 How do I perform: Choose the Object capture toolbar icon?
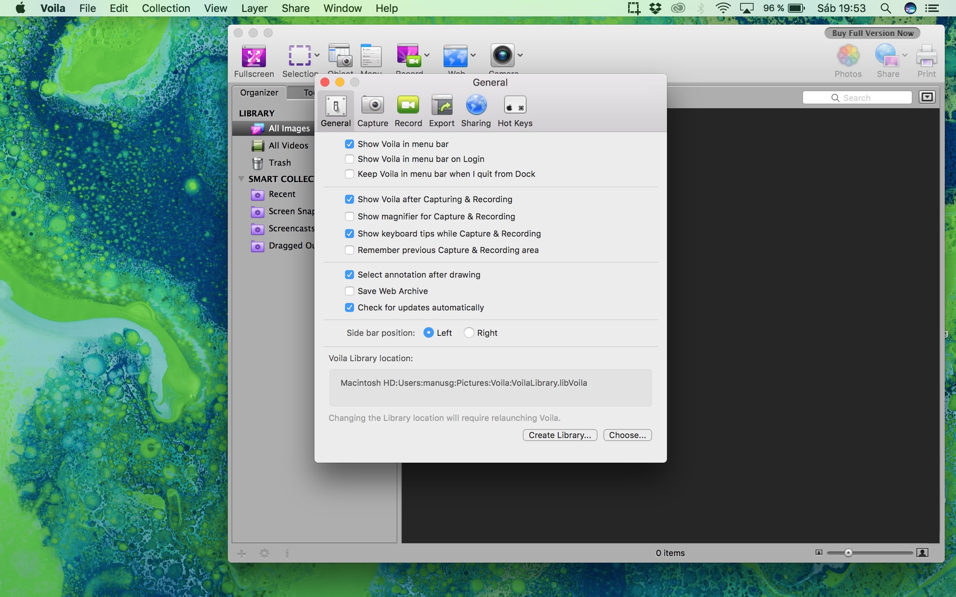[x=340, y=56]
